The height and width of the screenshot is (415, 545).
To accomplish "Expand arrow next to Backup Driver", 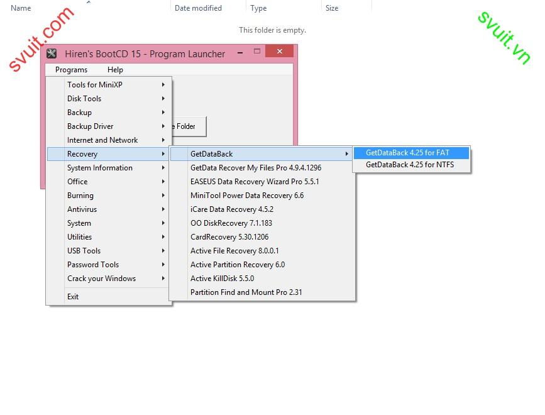I will pyautogui.click(x=163, y=126).
